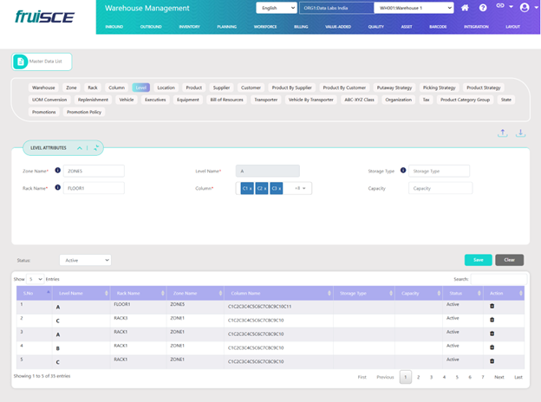
Task: Open the Status dropdown set to Active
Action: 85,259
